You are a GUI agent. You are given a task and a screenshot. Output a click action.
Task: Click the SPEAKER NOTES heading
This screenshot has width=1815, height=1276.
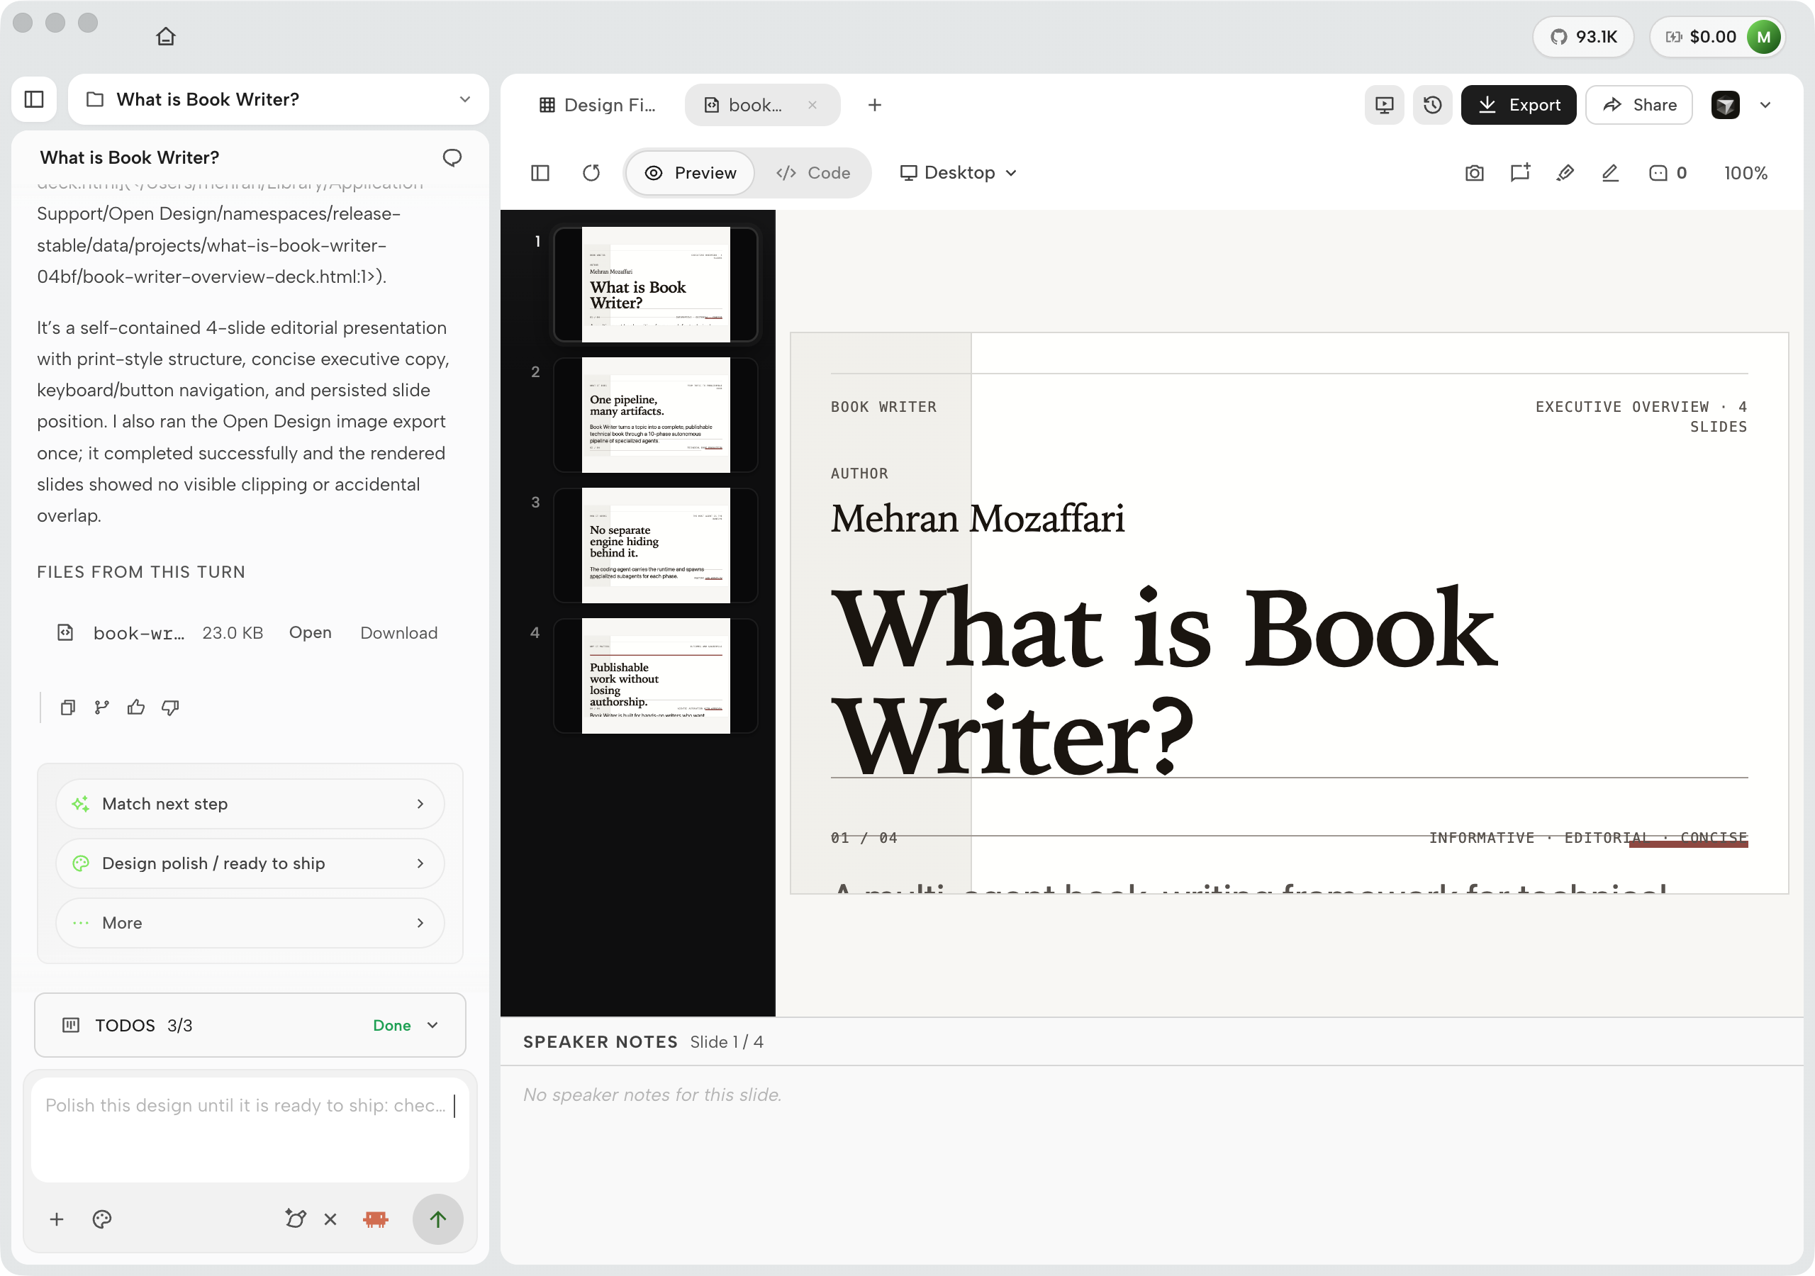coord(600,1042)
